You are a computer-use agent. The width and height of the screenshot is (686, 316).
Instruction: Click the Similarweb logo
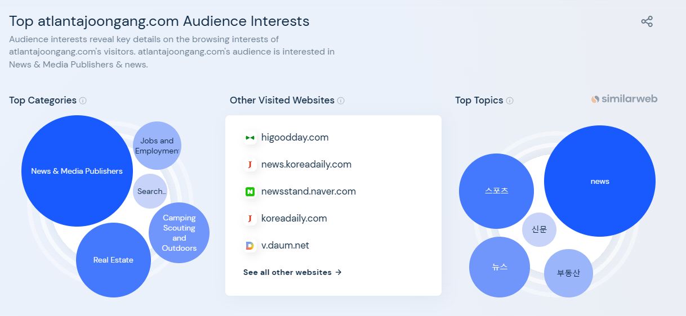[x=624, y=99]
